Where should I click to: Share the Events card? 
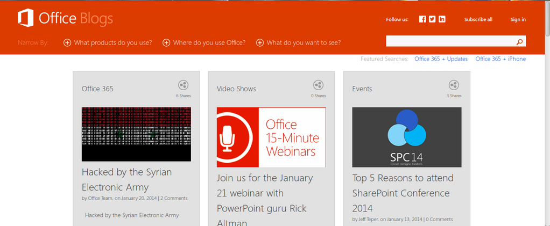(454, 85)
